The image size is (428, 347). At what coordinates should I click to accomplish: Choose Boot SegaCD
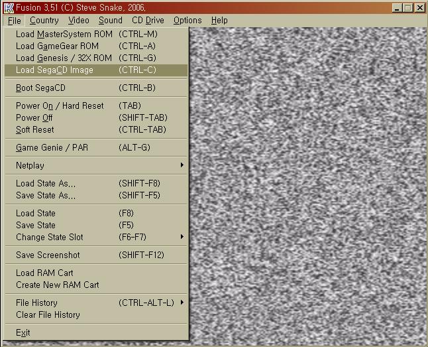pyautogui.click(x=96, y=88)
